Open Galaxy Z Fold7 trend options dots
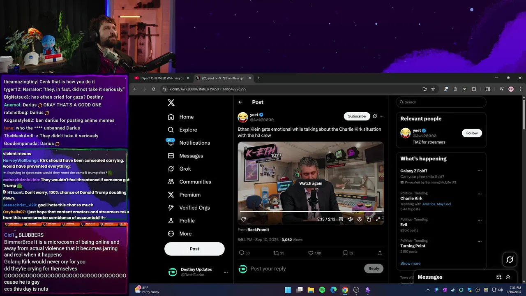Screen dimensions: 526x296 [x=480, y=171]
